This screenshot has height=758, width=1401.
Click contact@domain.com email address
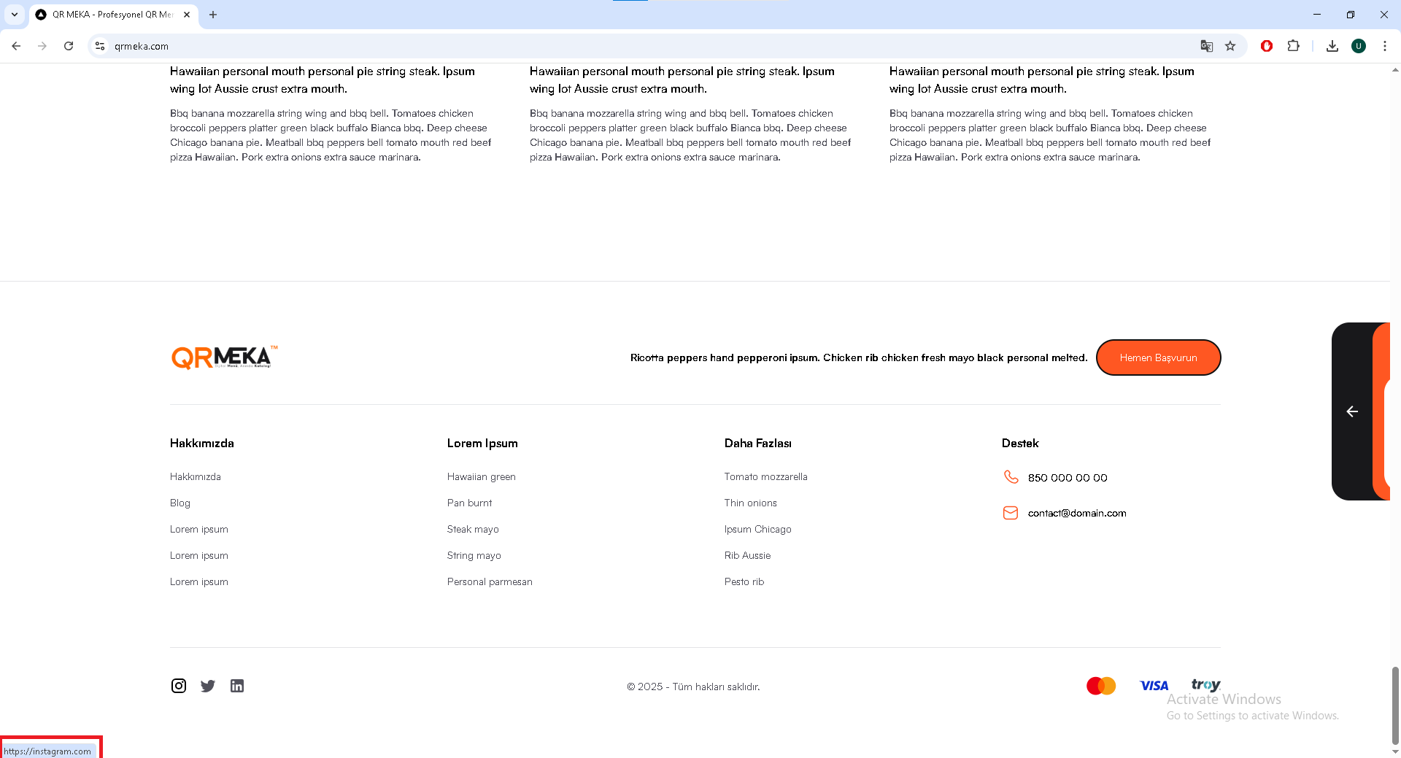click(x=1078, y=513)
